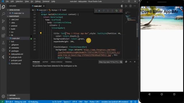184x103 pixels.
Task: Click the errors and warnings count in the status bar
Action: point(9,102)
